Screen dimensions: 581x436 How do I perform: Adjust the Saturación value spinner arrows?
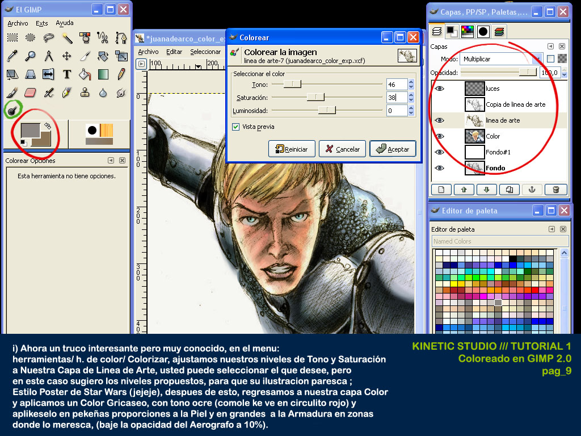point(411,98)
